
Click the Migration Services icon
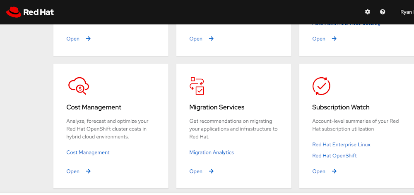(x=197, y=86)
